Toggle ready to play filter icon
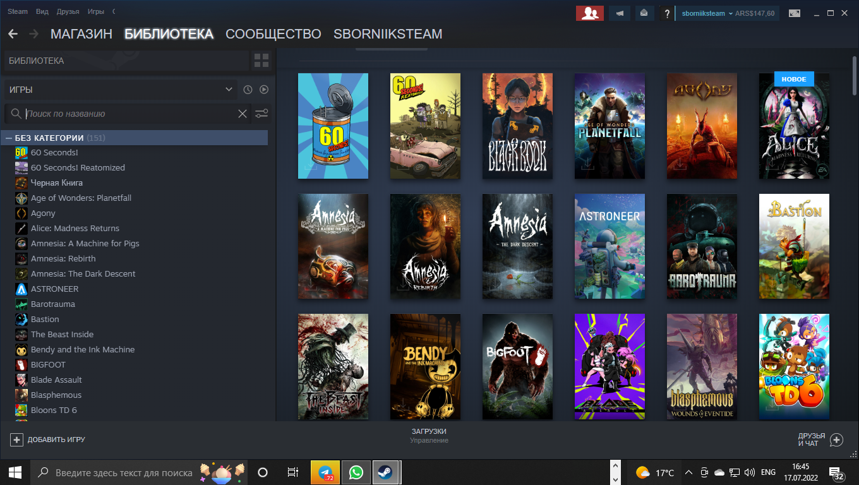The image size is (859, 485). point(264,90)
